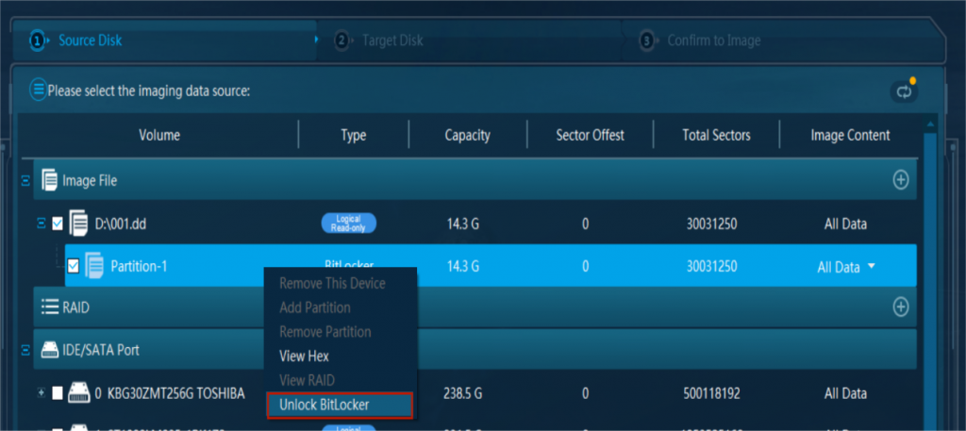Go to Confirm to Image step

[x=712, y=41]
